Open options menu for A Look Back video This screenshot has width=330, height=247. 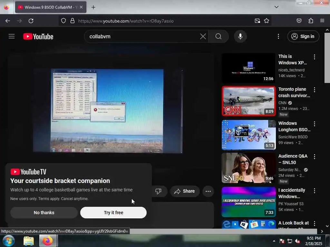(x=314, y=224)
